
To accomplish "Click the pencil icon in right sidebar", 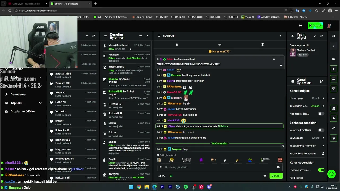I will [x=334, y=46].
